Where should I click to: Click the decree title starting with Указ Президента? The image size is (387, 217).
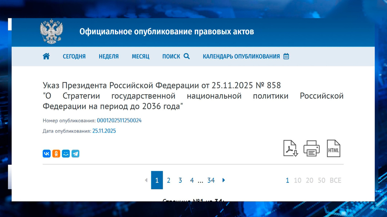(193, 96)
